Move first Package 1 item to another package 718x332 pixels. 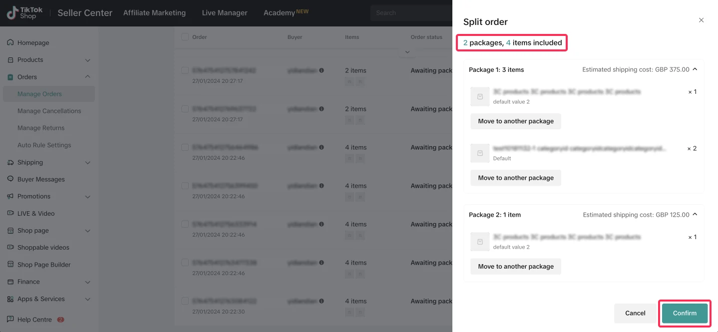[516, 121]
